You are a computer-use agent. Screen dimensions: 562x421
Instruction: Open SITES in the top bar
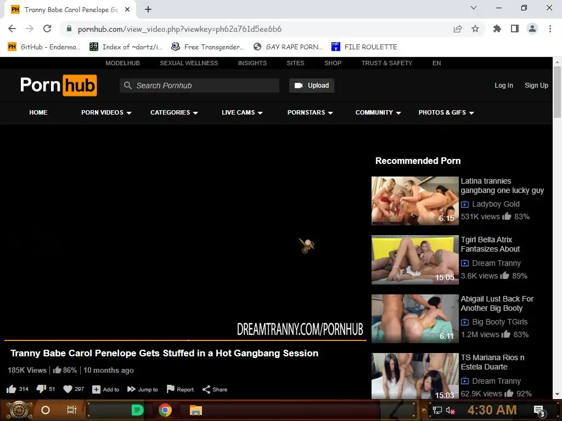(295, 63)
